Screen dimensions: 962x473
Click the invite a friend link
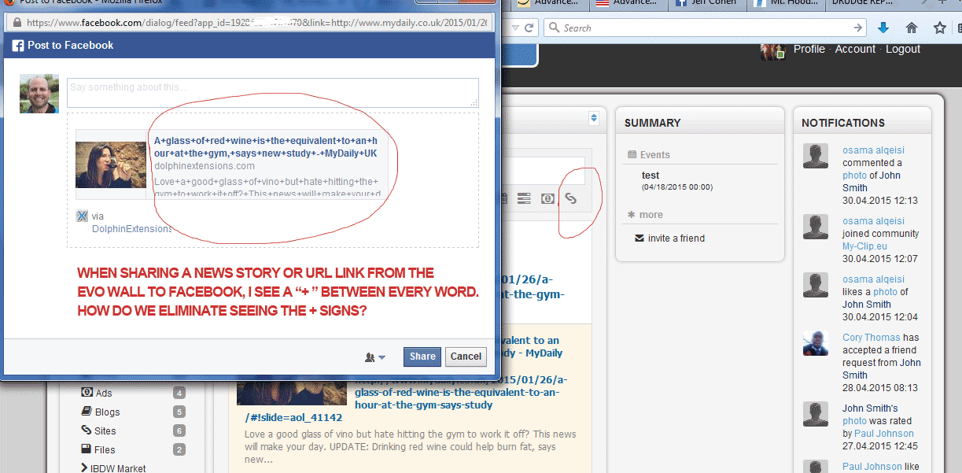(x=676, y=238)
